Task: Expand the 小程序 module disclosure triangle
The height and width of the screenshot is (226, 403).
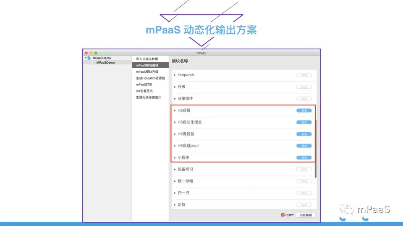Action: 175,158
